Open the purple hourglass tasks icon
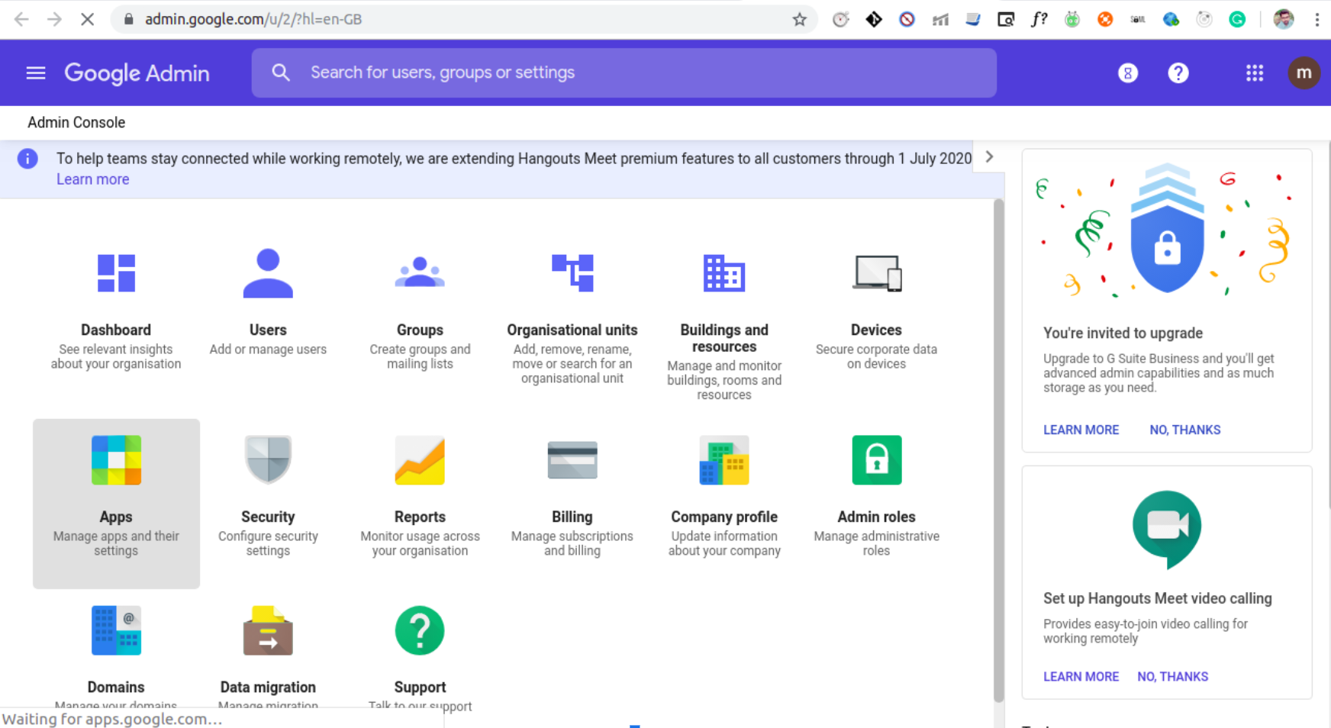The image size is (1331, 728). [x=1128, y=73]
